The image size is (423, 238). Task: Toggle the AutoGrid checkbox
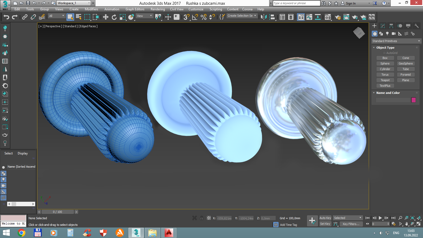[x=384, y=53]
